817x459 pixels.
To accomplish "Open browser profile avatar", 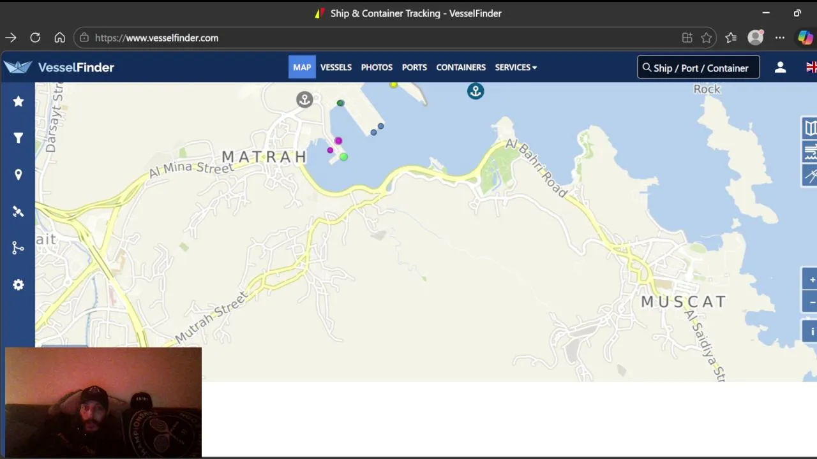I will click(x=755, y=38).
